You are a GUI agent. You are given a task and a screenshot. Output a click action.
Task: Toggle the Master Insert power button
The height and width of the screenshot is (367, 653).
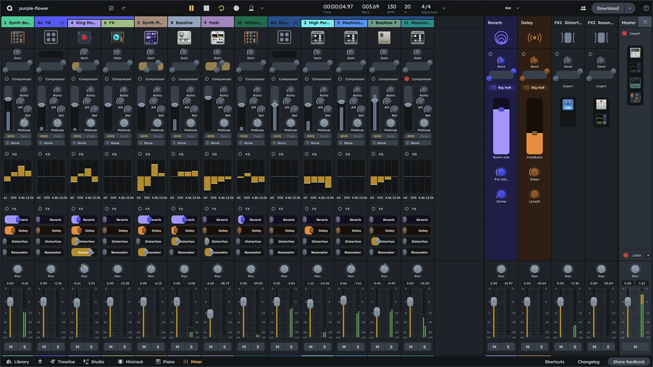coord(624,33)
